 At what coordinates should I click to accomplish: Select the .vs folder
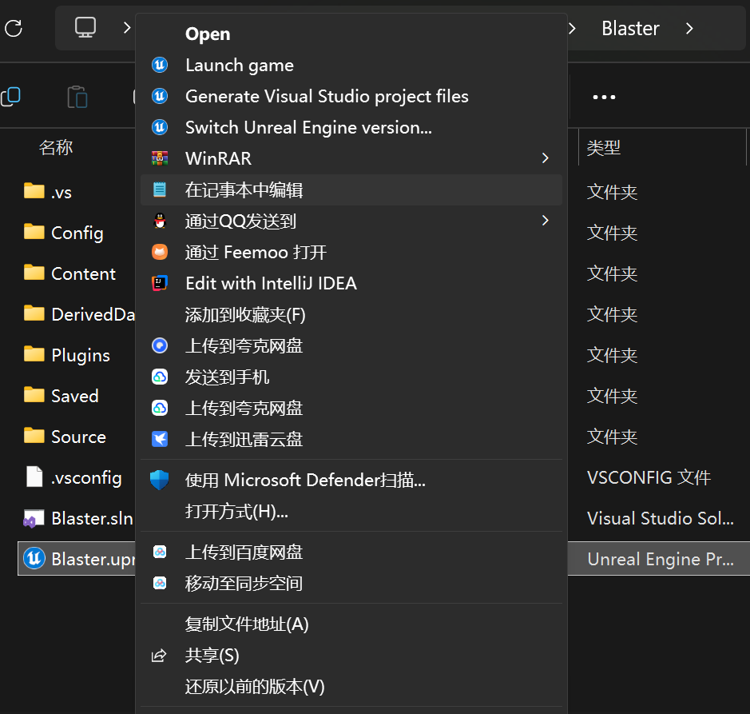click(48, 192)
